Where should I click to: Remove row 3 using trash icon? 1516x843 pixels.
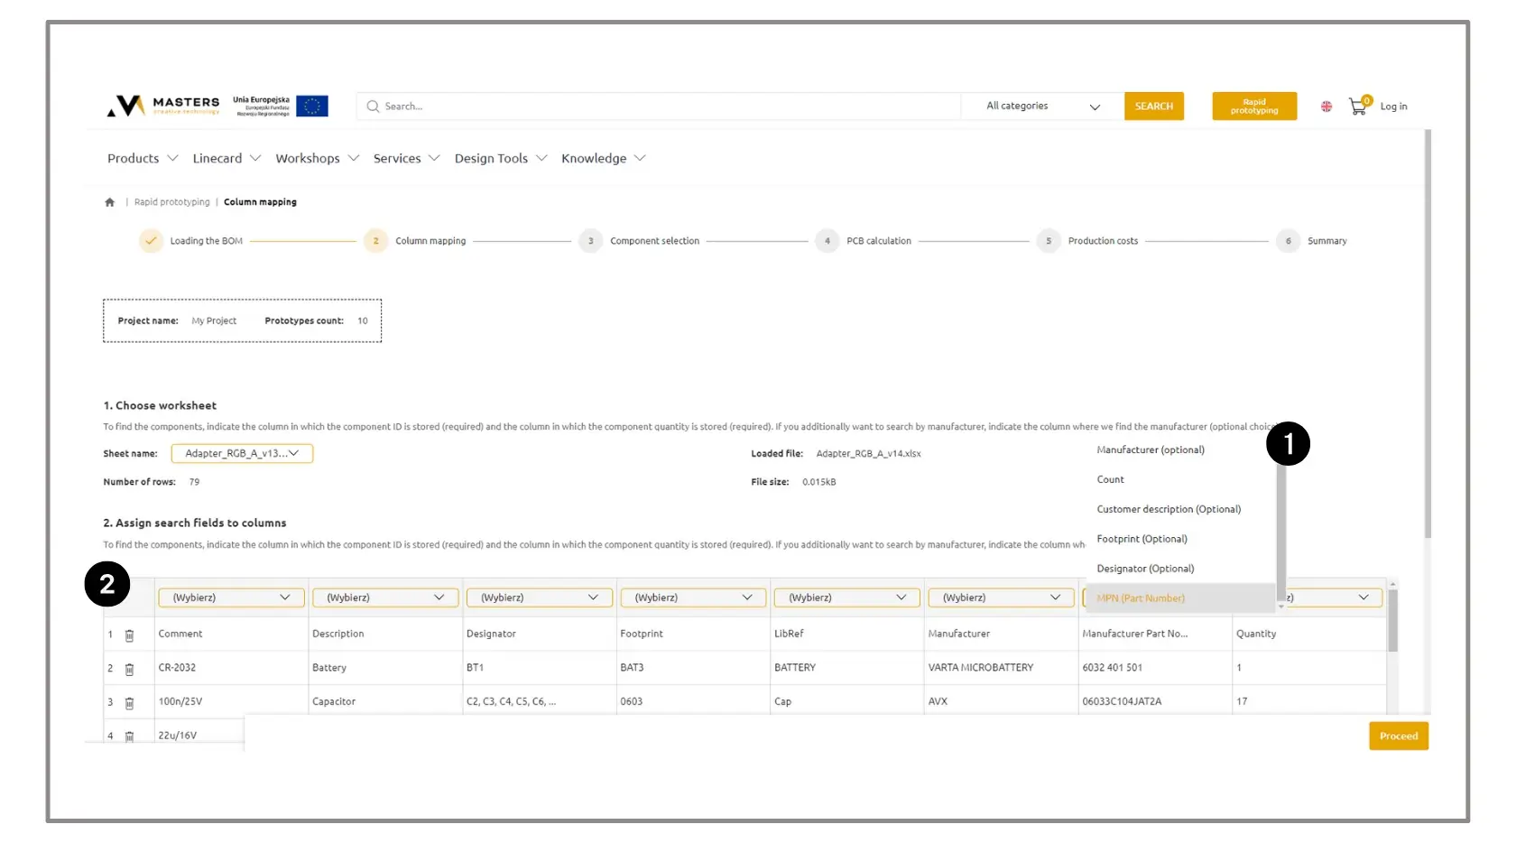point(129,703)
